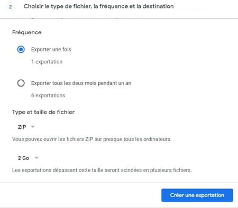
Task: Click the 'Exporter une fois' label text
Action: [x=51, y=50]
